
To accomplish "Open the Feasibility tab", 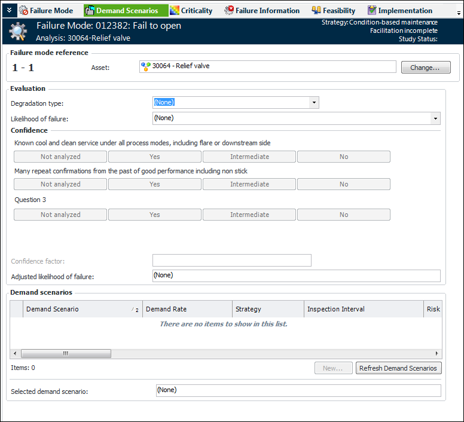I will pyautogui.click(x=333, y=11).
